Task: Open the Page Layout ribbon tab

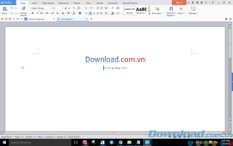Action: point(48,3)
